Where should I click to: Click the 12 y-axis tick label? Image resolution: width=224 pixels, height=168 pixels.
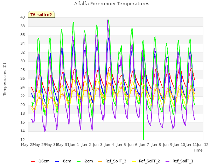coord(22,140)
